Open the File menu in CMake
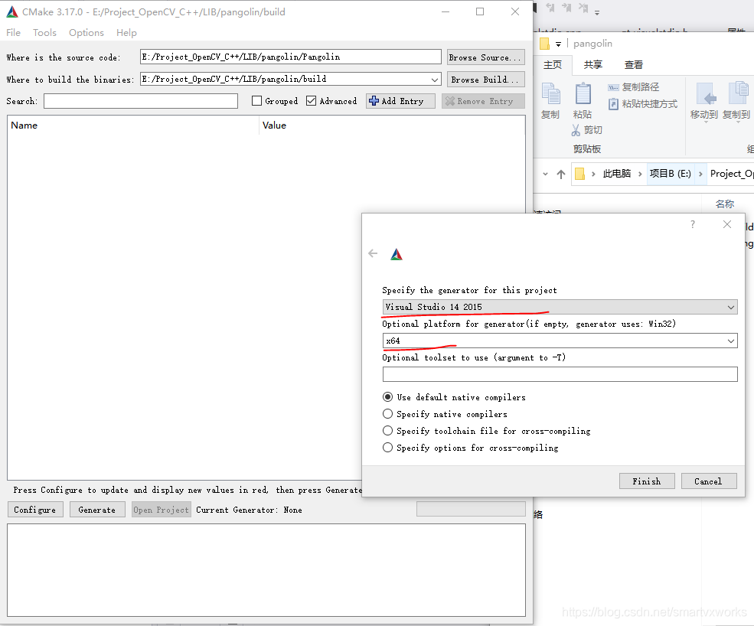 14,33
